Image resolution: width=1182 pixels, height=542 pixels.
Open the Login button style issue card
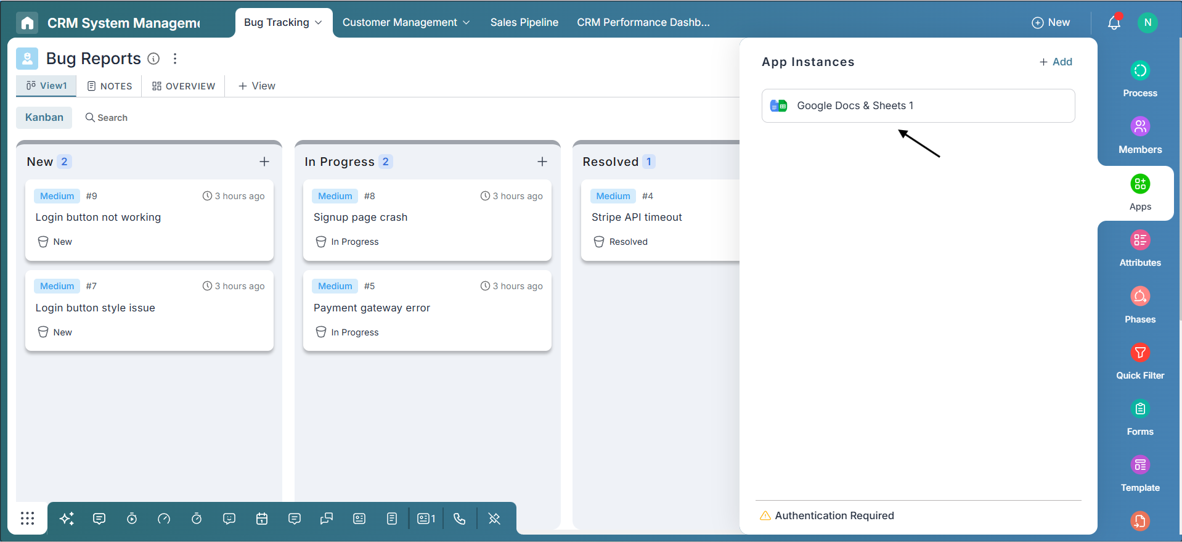tap(149, 310)
